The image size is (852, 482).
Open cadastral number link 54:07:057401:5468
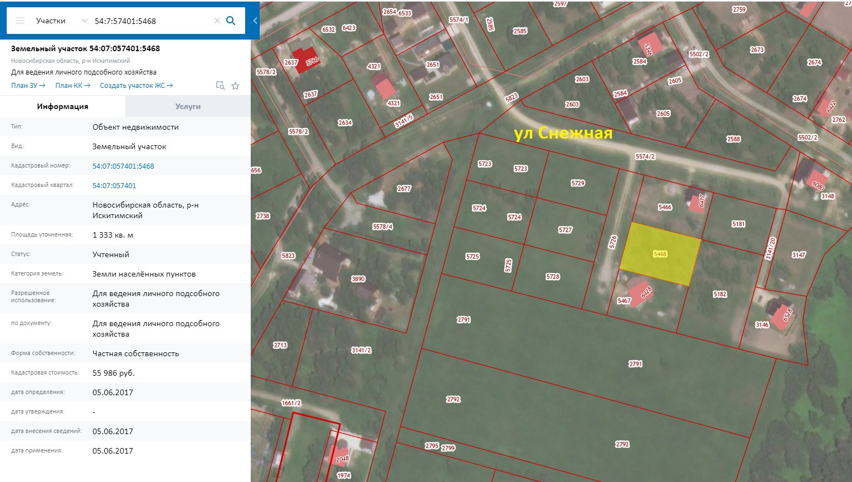pos(123,166)
